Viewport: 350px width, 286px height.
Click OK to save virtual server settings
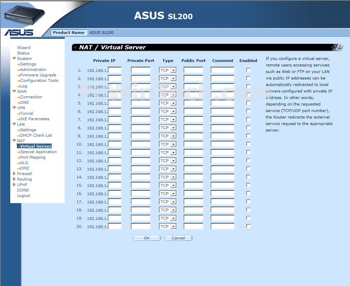147,238
